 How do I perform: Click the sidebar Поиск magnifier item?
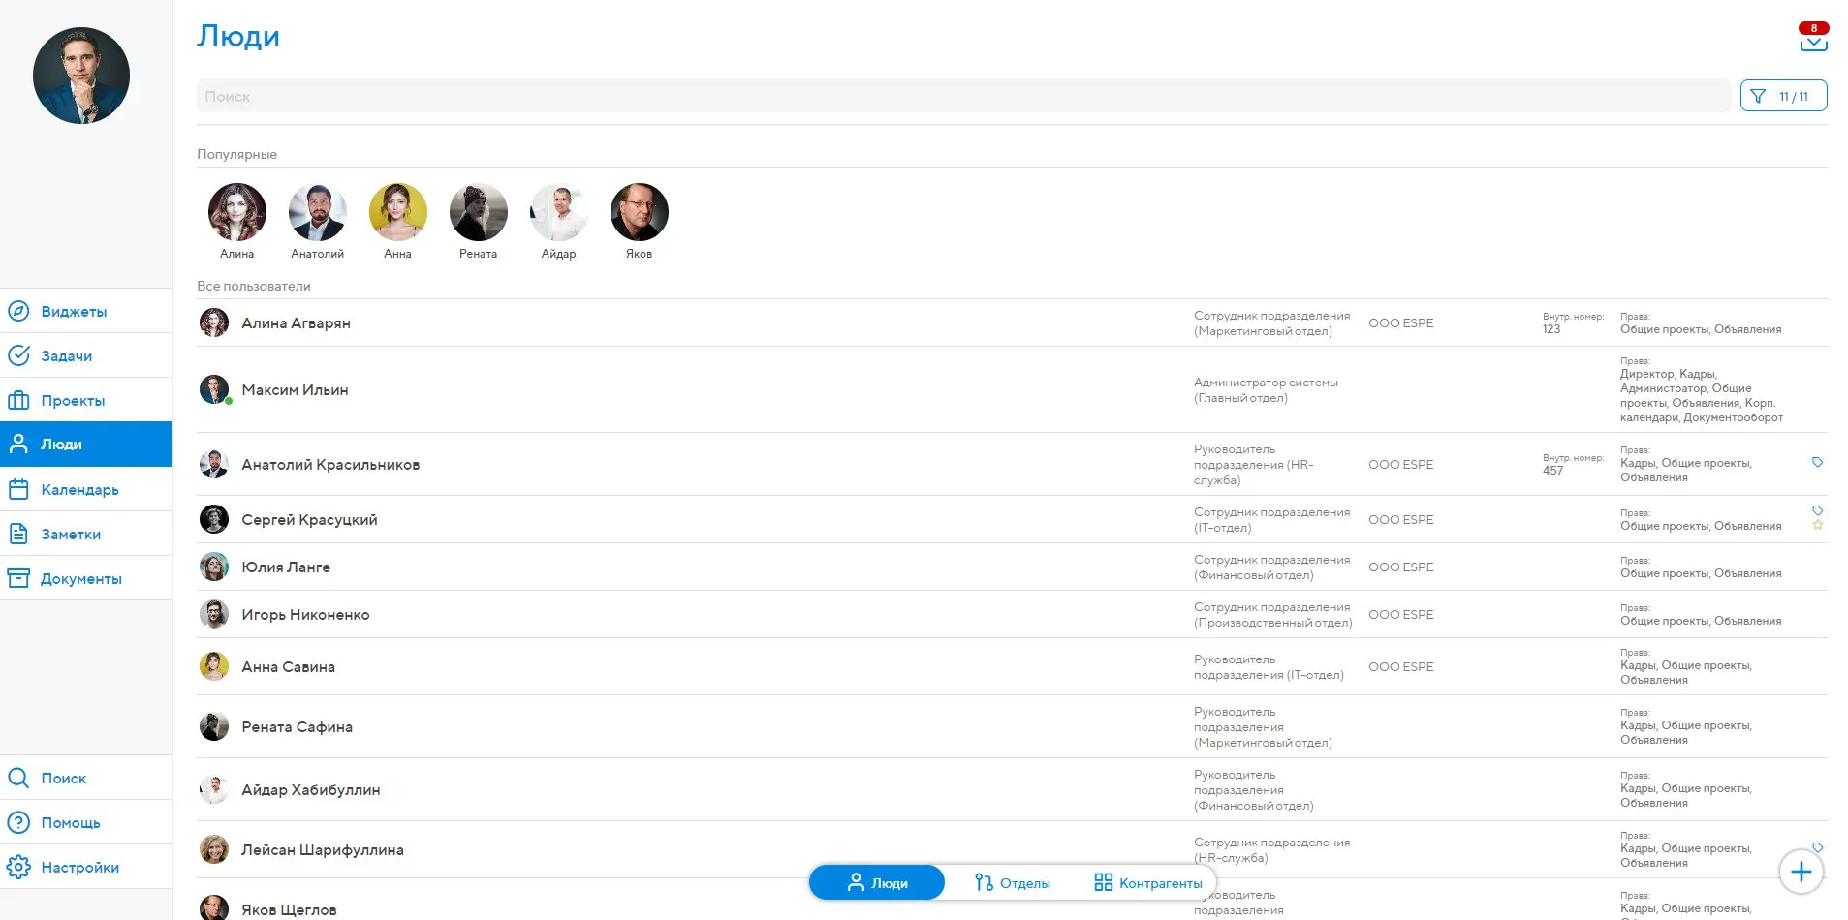(x=63, y=779)
